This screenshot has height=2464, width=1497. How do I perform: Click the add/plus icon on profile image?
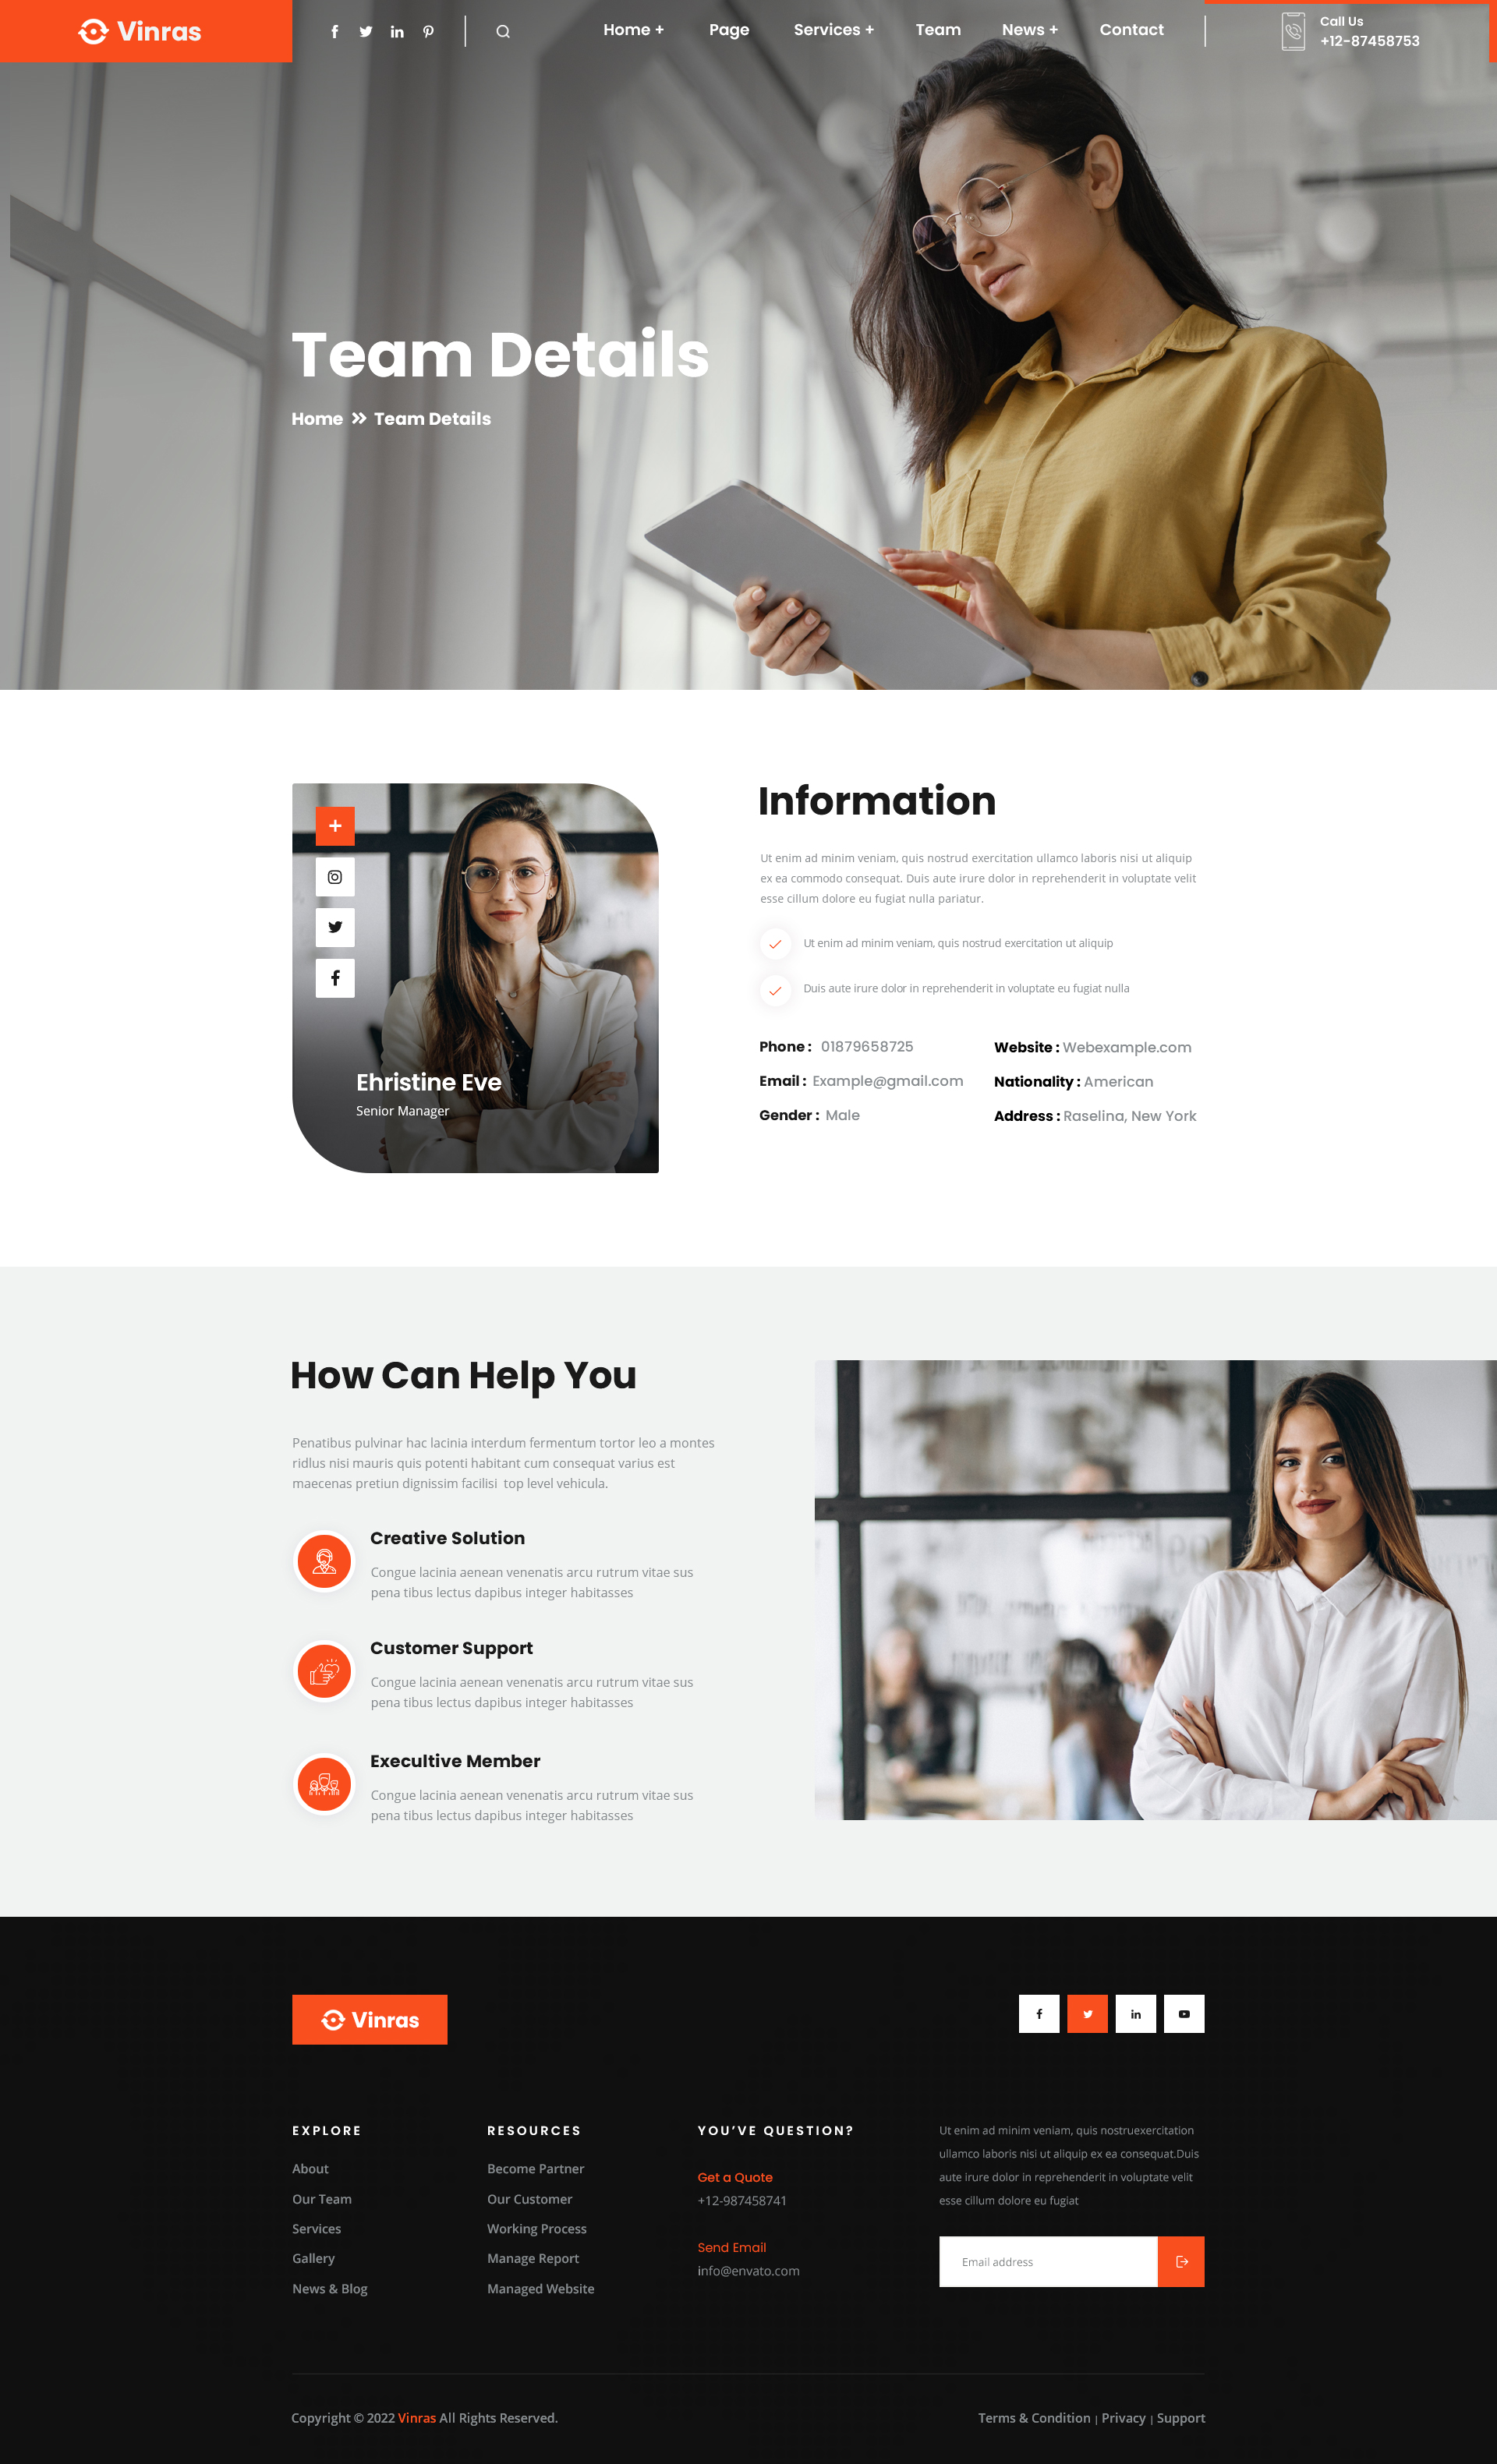(334, 827)
